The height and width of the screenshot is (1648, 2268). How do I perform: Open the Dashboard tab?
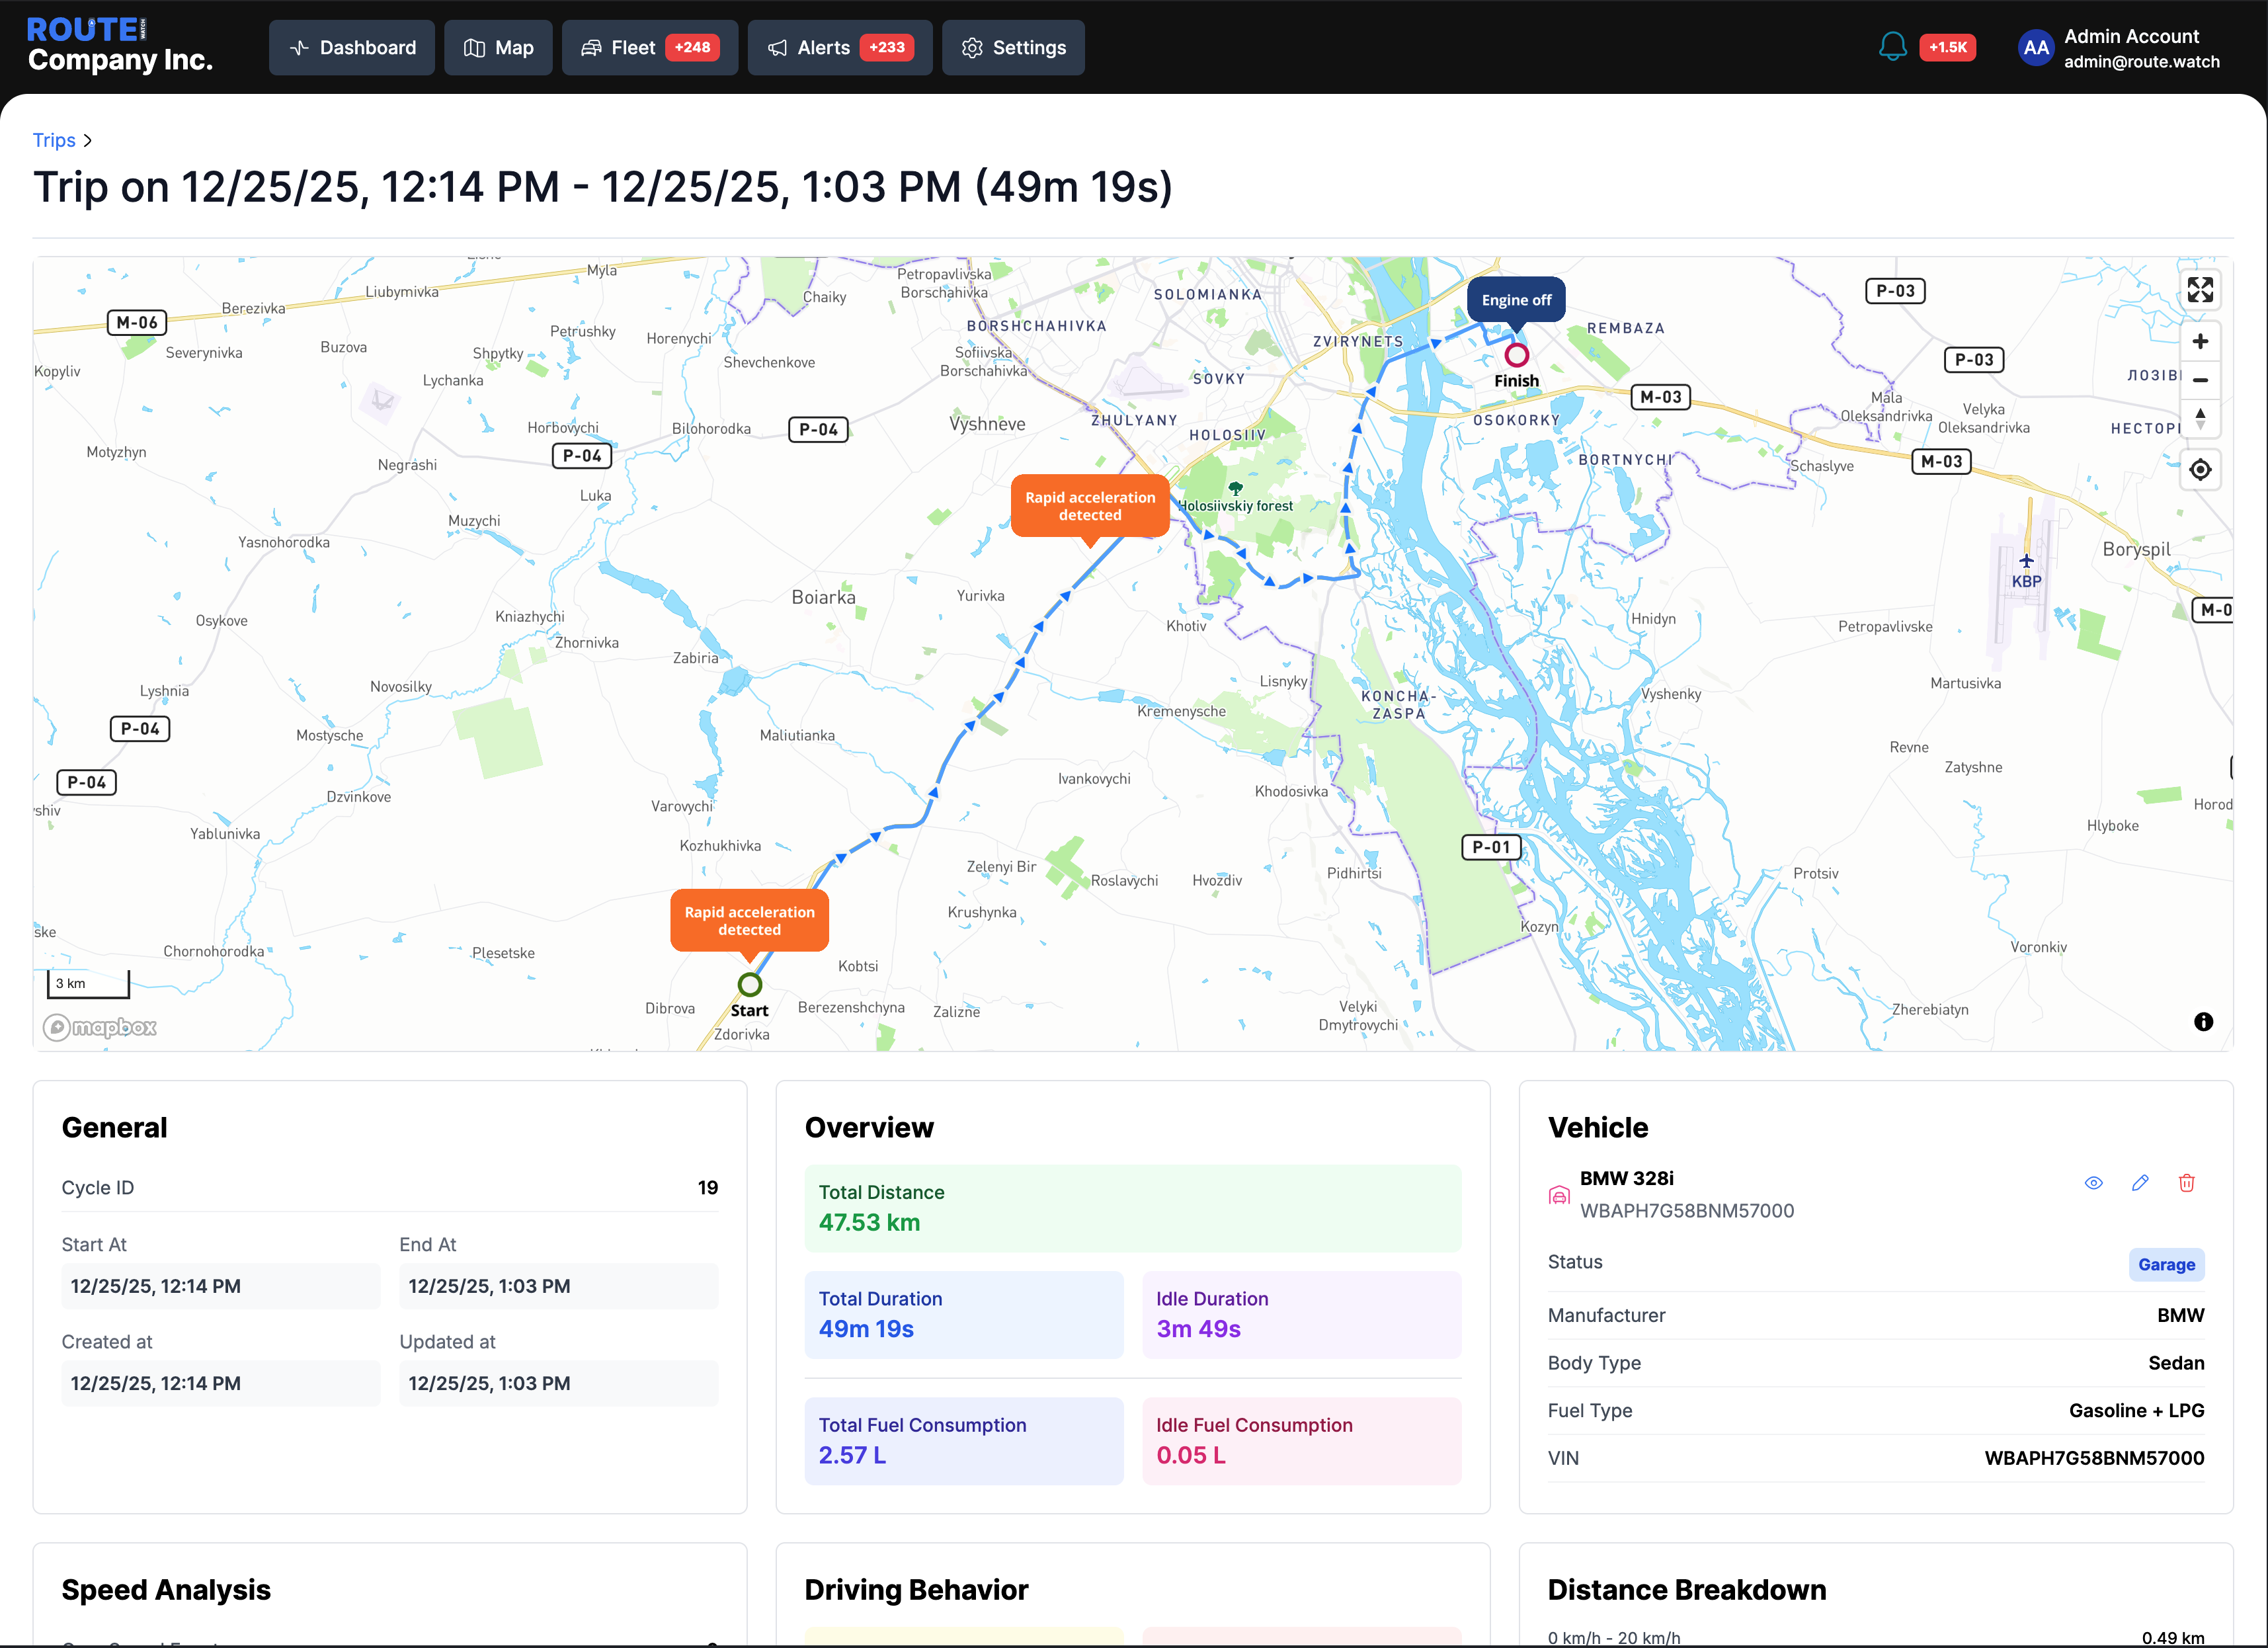[x=351, y=48]
